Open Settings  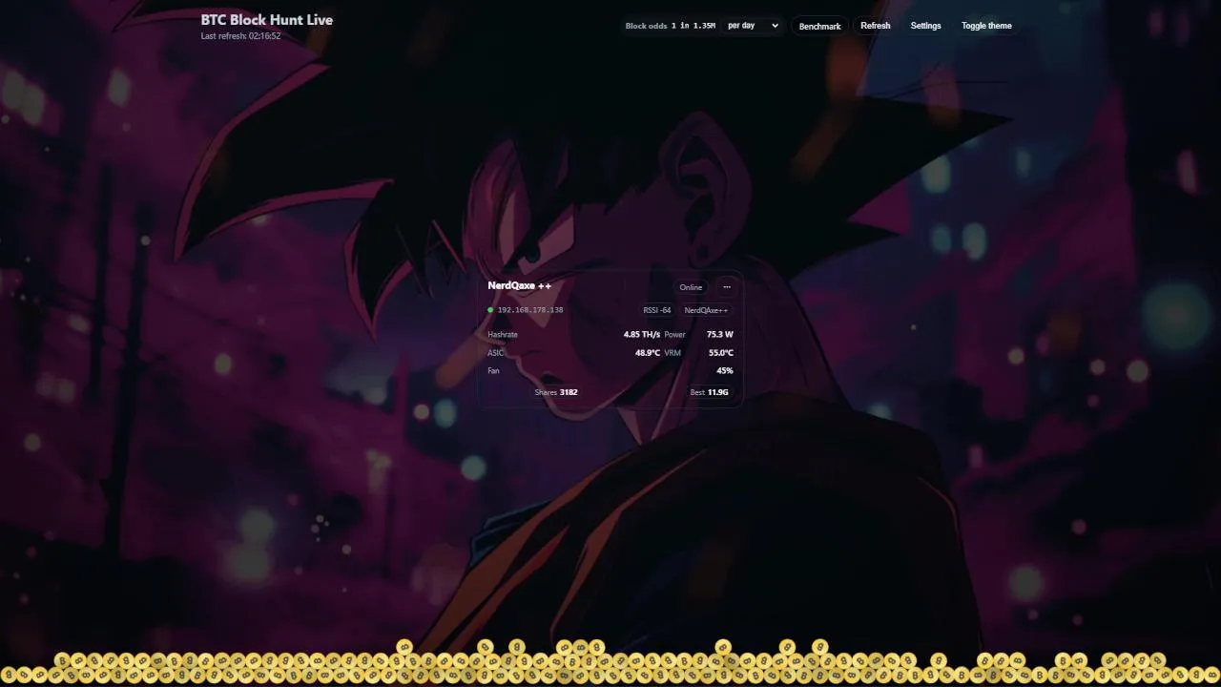tap(925, 26)
